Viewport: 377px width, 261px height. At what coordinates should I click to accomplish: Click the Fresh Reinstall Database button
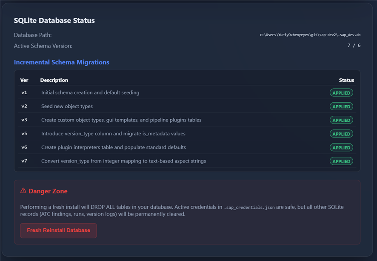58,230
